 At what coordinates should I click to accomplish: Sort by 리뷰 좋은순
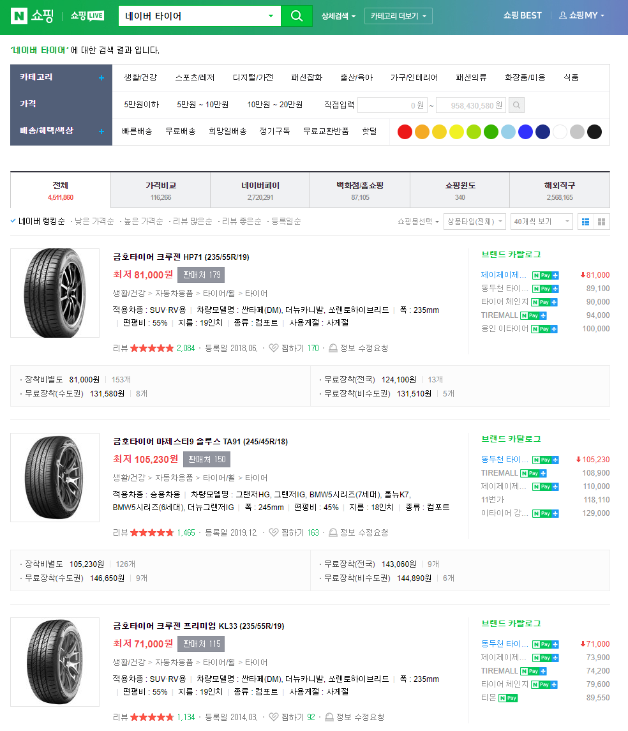pos(242,222)
